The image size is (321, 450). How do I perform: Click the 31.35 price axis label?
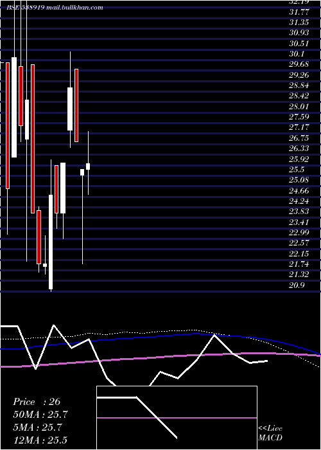point(300,22)
